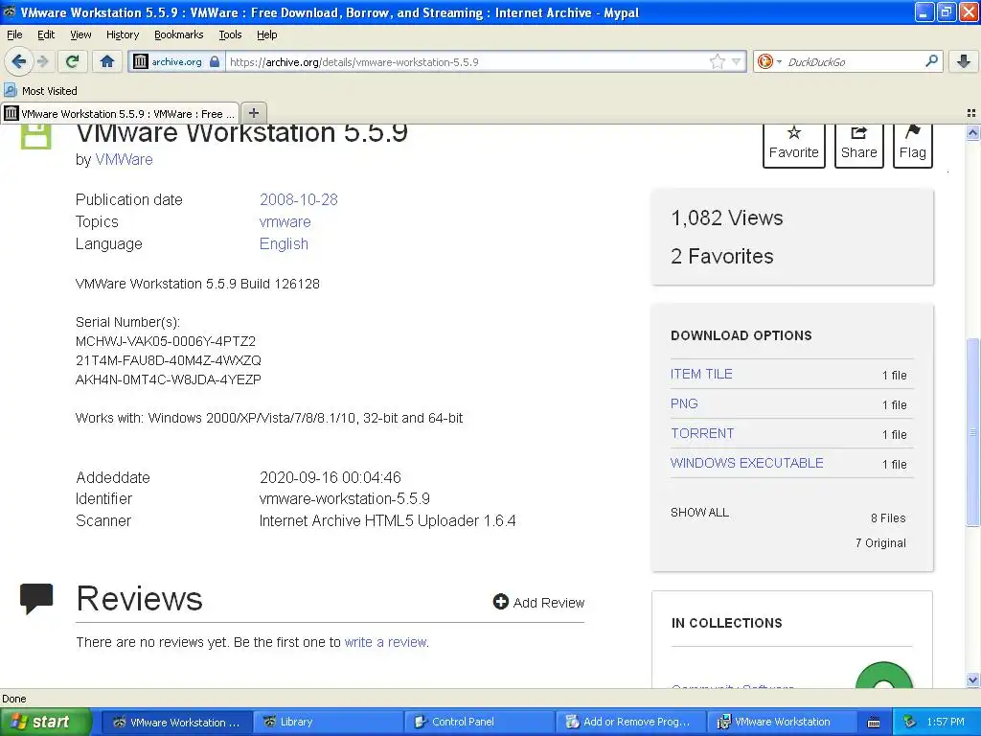This screenshot has height=736, width=981.
Task: Open the Bookmarks menu
Action: tap(178, 34)
